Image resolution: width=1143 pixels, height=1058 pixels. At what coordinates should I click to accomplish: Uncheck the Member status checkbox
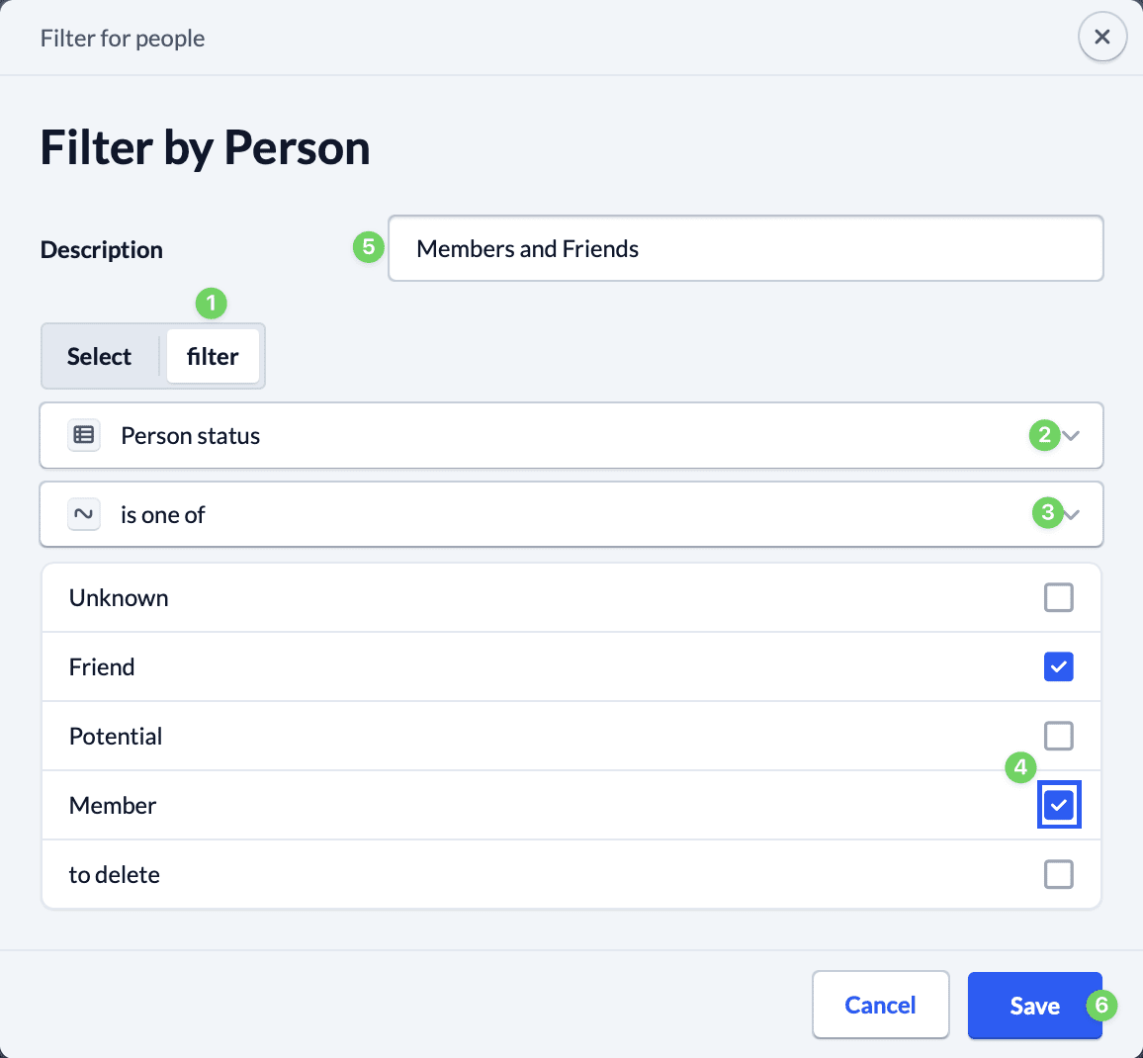[x=1058, y=805]
